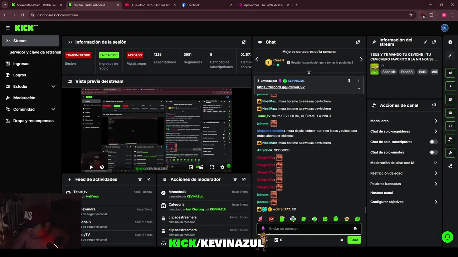The image size is (458, 257).
Task: Click the green Chat send button
Action: (x=354, y=240)
